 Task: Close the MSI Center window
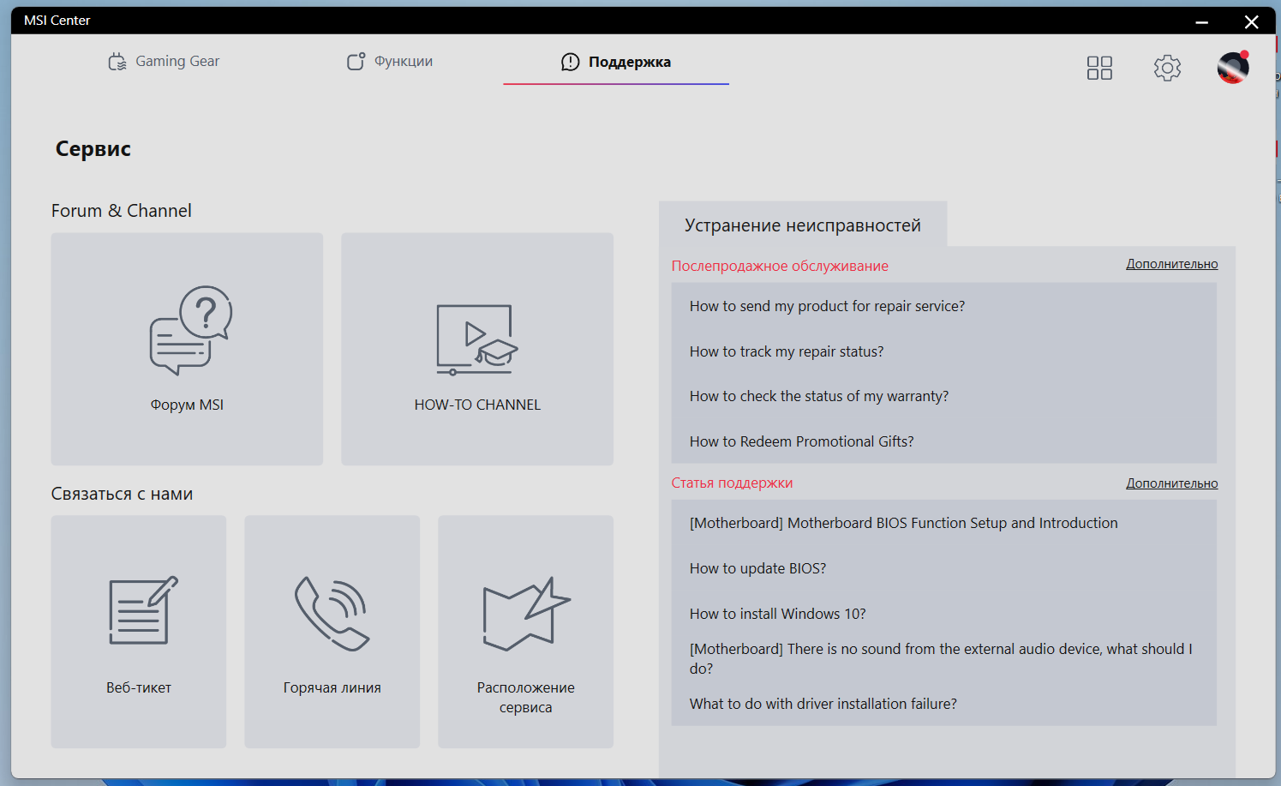point(1251,21)
